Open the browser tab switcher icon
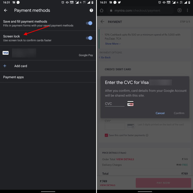 pyautogui.click(x=180, y=10)
